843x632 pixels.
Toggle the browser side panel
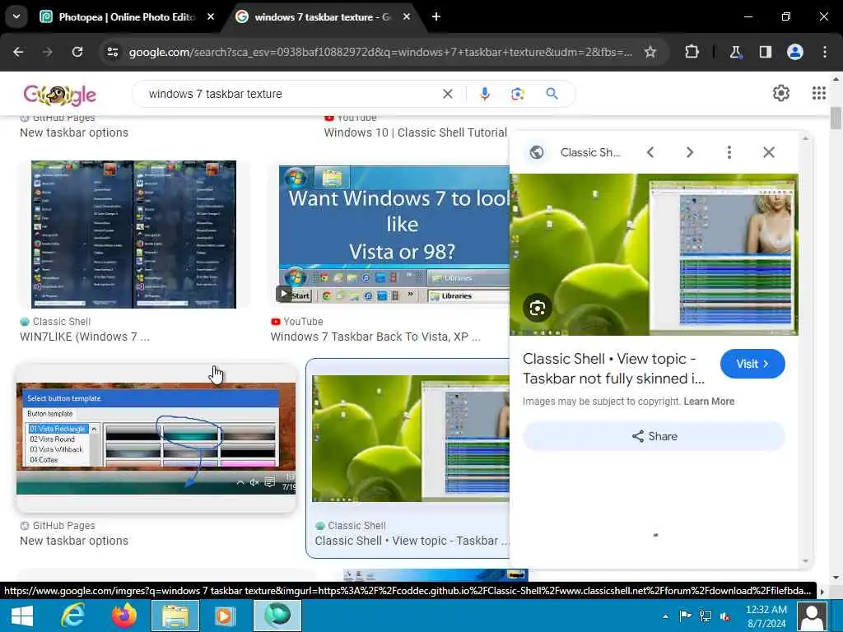765,52
